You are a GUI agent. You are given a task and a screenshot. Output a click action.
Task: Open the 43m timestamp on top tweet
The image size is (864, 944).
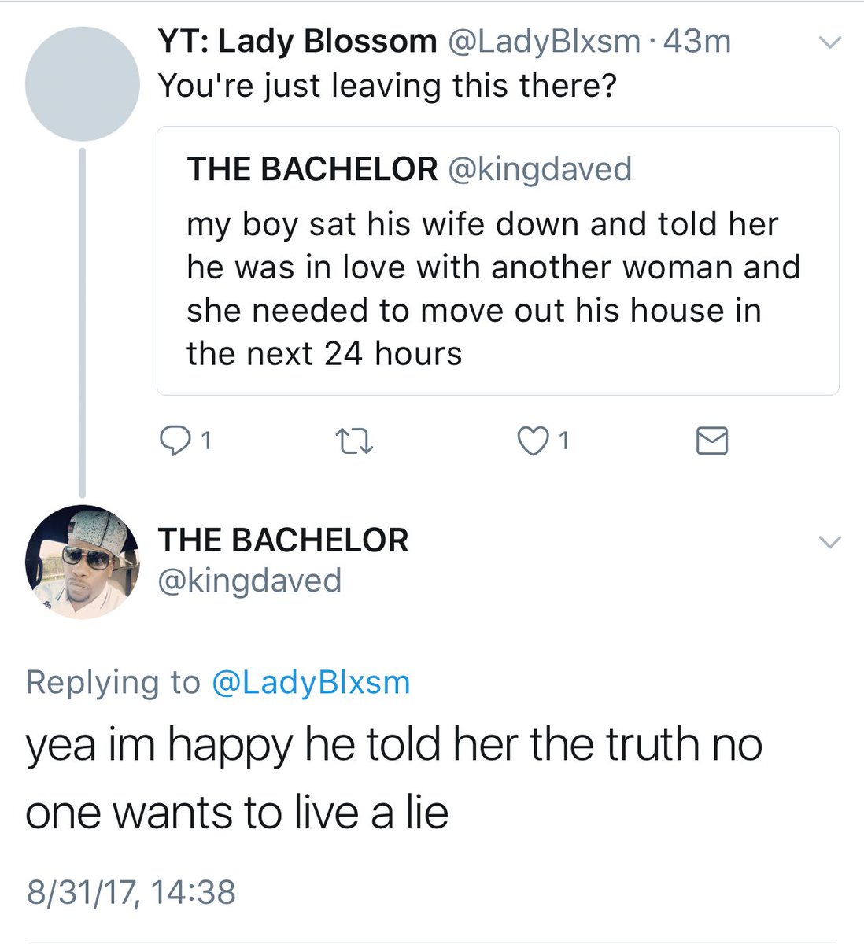[x=697, y=42]
